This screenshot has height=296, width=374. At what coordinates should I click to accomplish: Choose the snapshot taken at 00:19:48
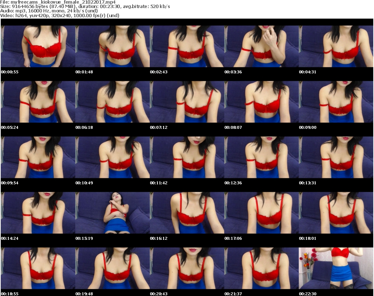[x=112, y=268]
